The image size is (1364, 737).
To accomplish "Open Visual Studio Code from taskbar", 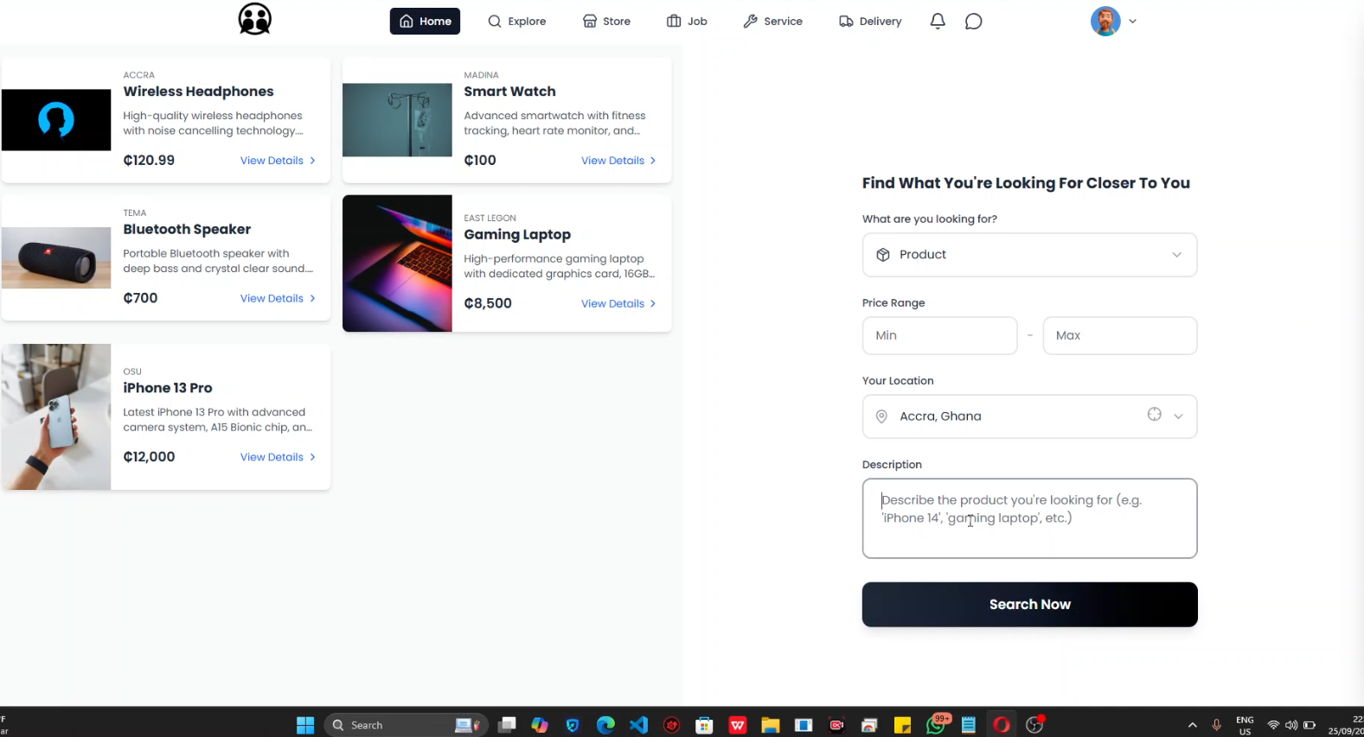I will coord(638,725).
